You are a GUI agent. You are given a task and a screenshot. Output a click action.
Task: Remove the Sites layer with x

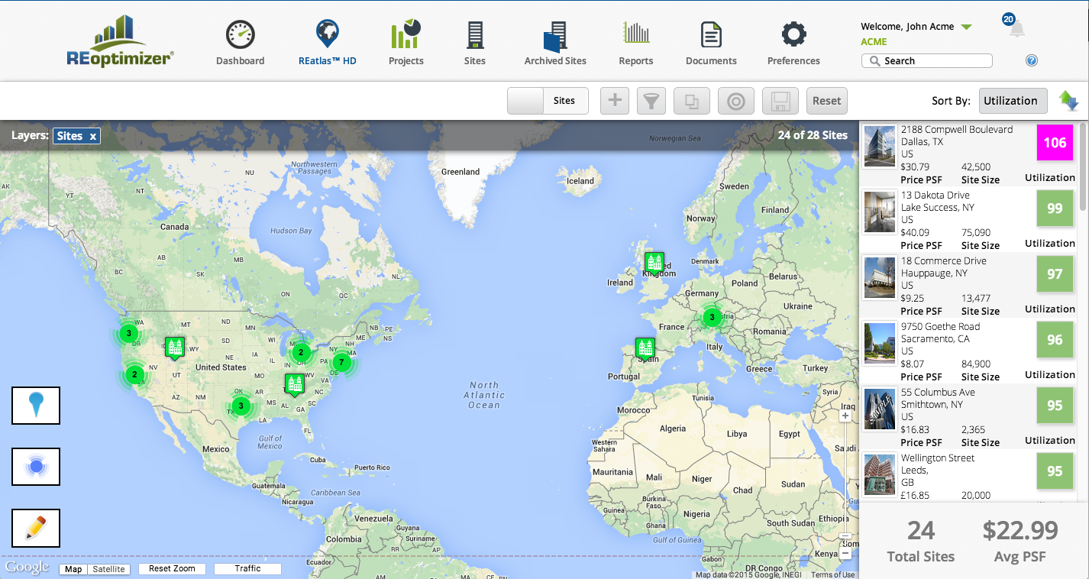point(92,136)
